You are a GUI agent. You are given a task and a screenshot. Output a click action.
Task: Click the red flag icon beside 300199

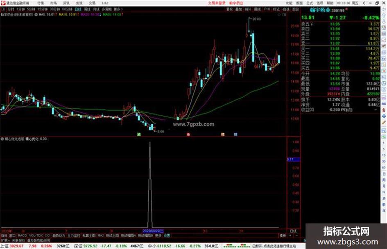click(x=346, y=9)
